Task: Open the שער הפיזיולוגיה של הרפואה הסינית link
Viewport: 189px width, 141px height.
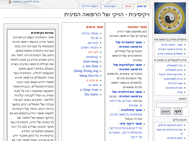Action: pyautogui.click(x=127, y=94)
